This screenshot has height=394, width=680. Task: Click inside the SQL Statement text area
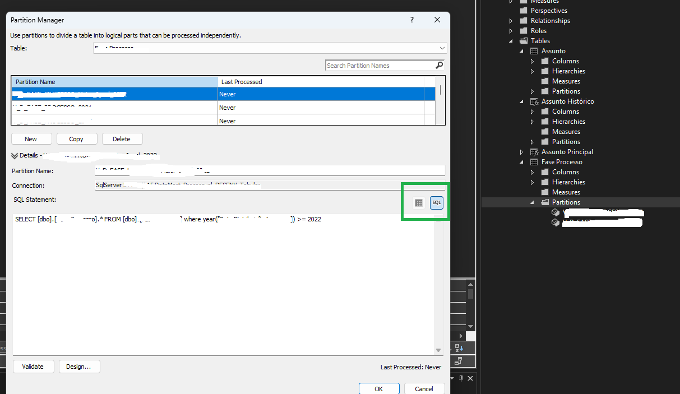(223, 284)
